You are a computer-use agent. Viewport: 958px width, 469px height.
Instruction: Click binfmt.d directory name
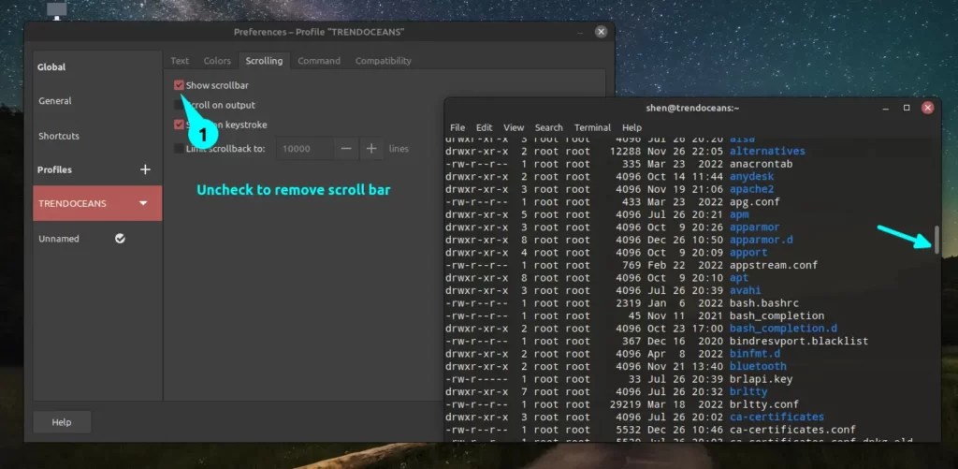pos(755,354)
